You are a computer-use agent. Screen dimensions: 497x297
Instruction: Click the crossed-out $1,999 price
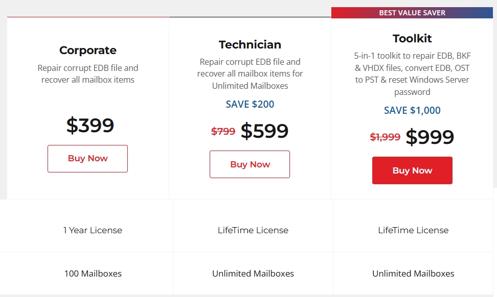point(385,137)
